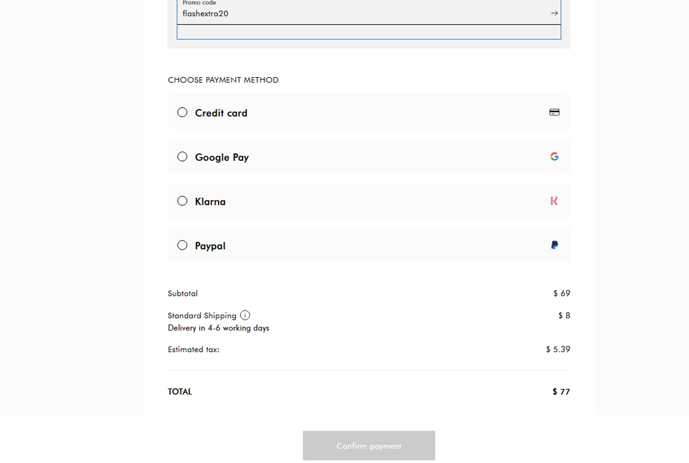Click the PayPal logo icon
Viewport: 689px width, 463px height.
tap(554, 245)
